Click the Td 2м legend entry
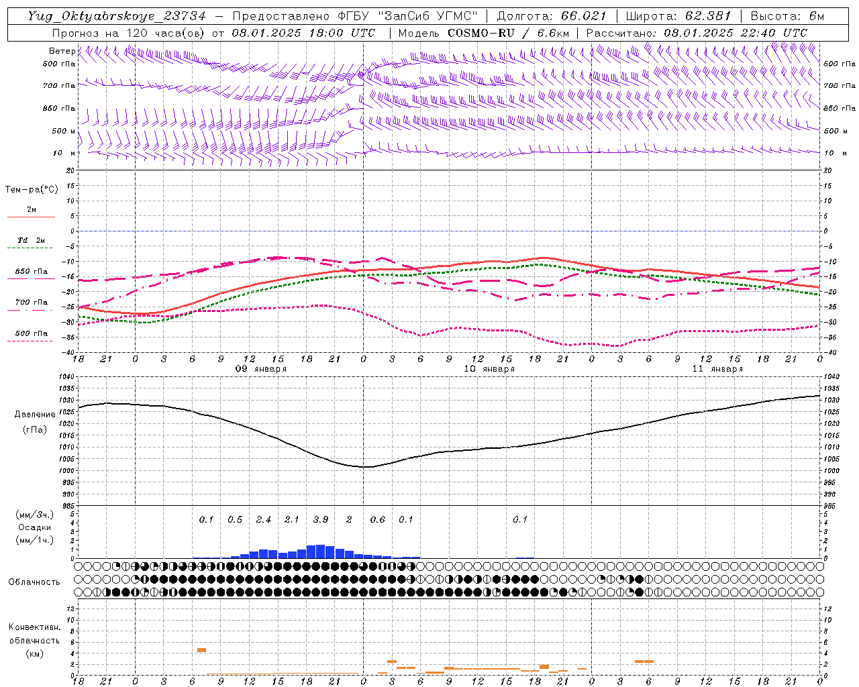 coord(31,240)
